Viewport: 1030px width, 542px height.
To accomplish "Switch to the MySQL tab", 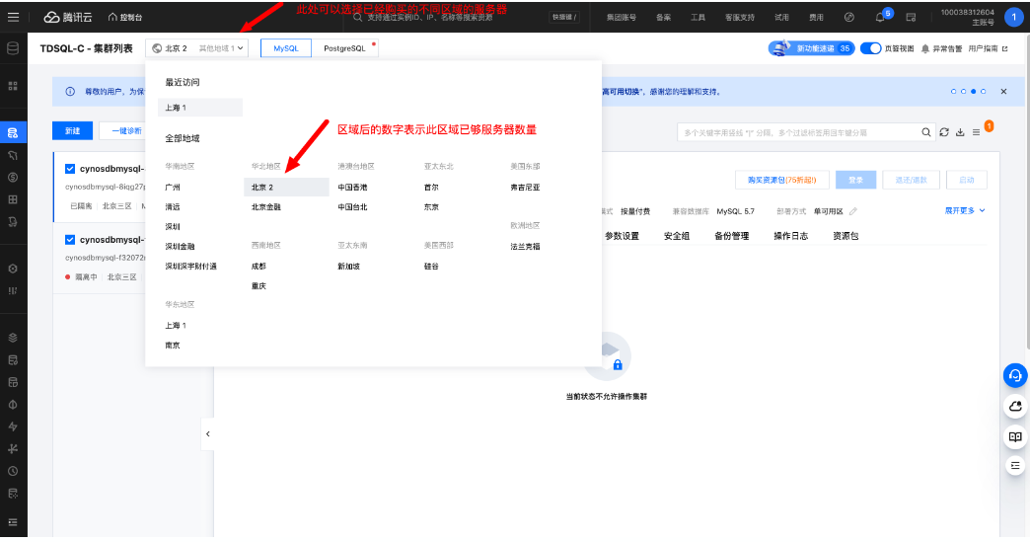I will click(x=286, y=48).
